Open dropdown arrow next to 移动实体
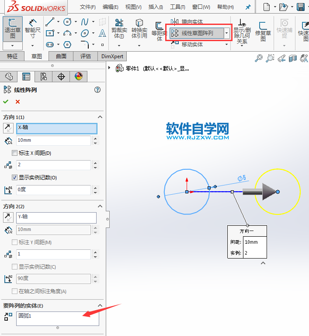This screenshot has height=336, width=309. (x=227, y=44)
